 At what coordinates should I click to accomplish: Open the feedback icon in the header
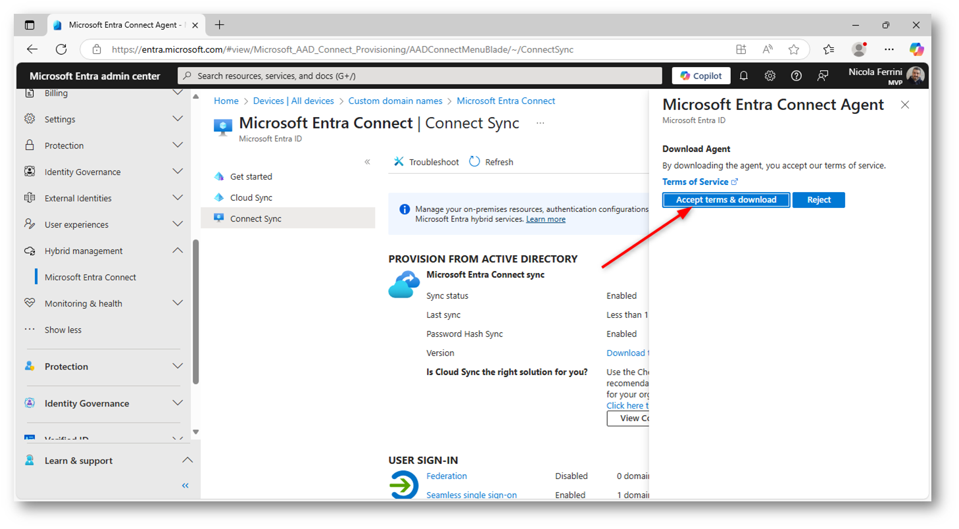coord(823,76)
